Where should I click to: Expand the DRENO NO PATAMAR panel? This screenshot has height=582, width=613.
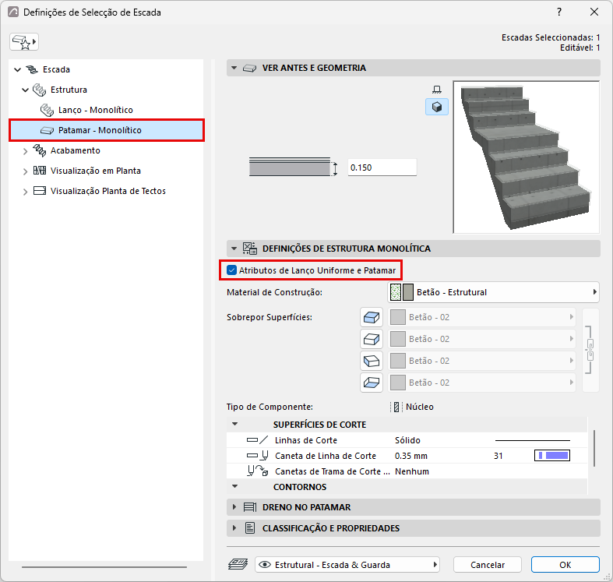(x=414, y=507)
